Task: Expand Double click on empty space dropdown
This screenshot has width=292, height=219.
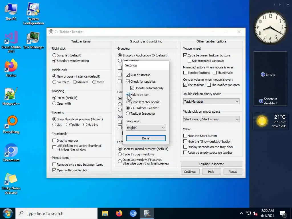Action: pos(211,102)
